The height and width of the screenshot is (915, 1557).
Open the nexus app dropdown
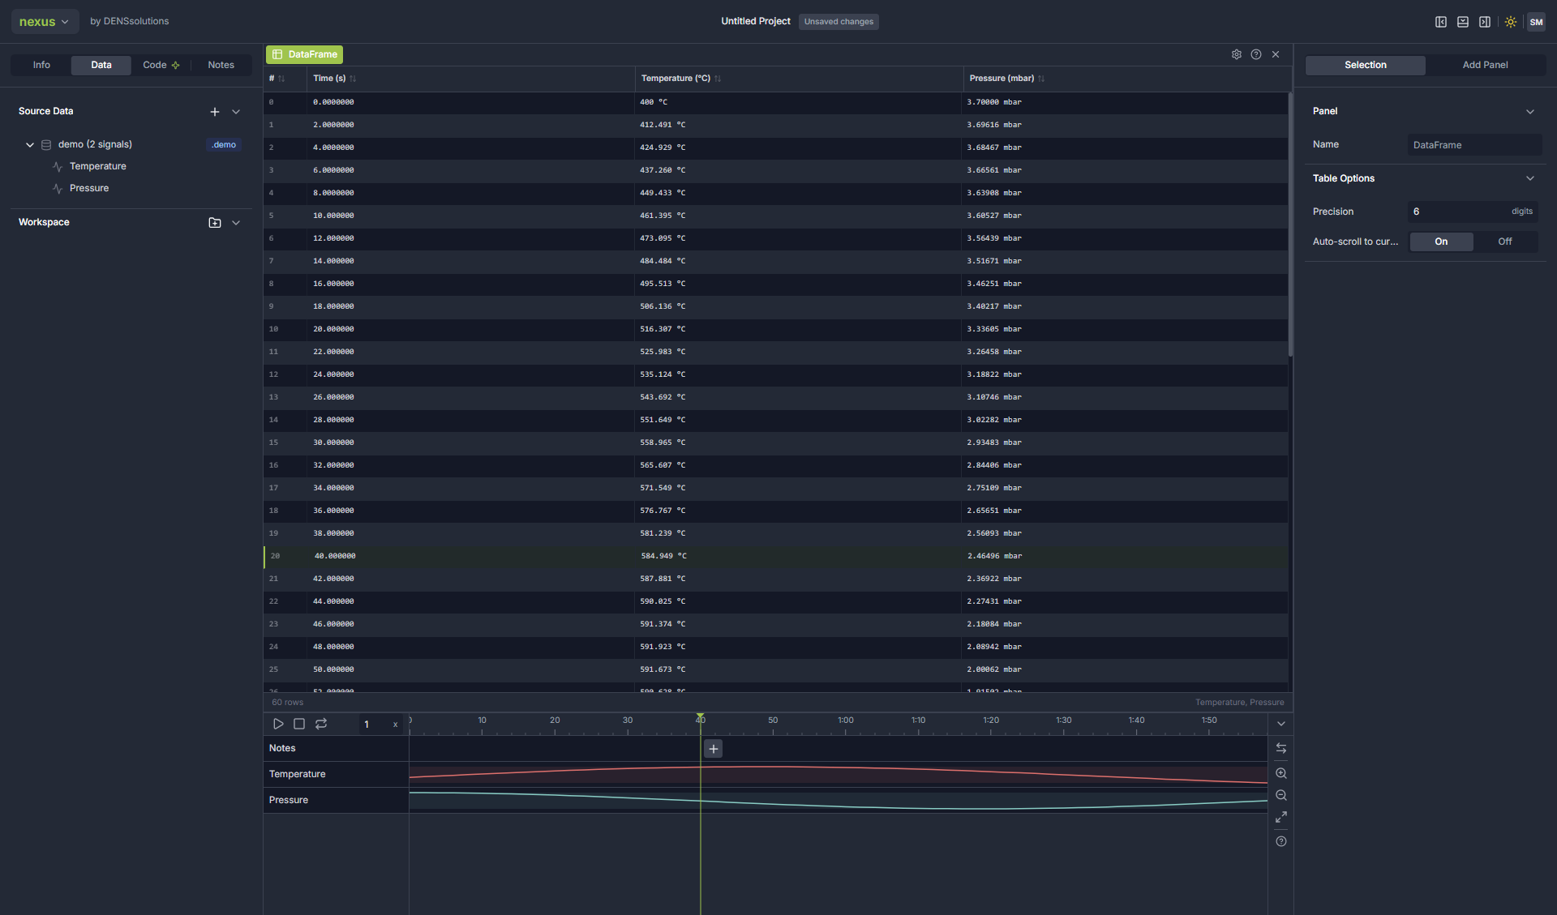click(x=45, y=22)
